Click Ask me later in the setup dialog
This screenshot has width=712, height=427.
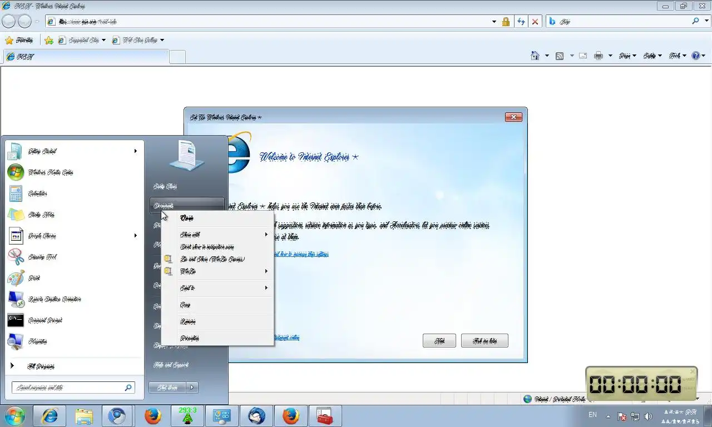click(x=484, y=341)
